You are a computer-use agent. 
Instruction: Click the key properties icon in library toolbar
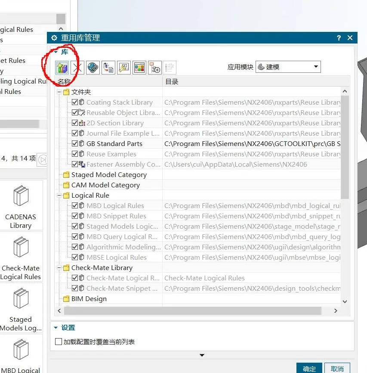124,68
